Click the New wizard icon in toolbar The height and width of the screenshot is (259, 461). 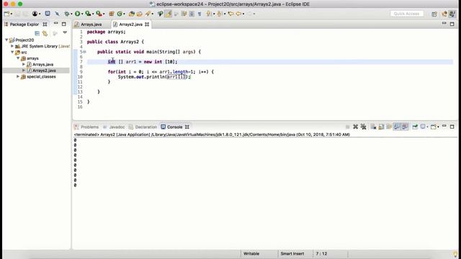6,14
